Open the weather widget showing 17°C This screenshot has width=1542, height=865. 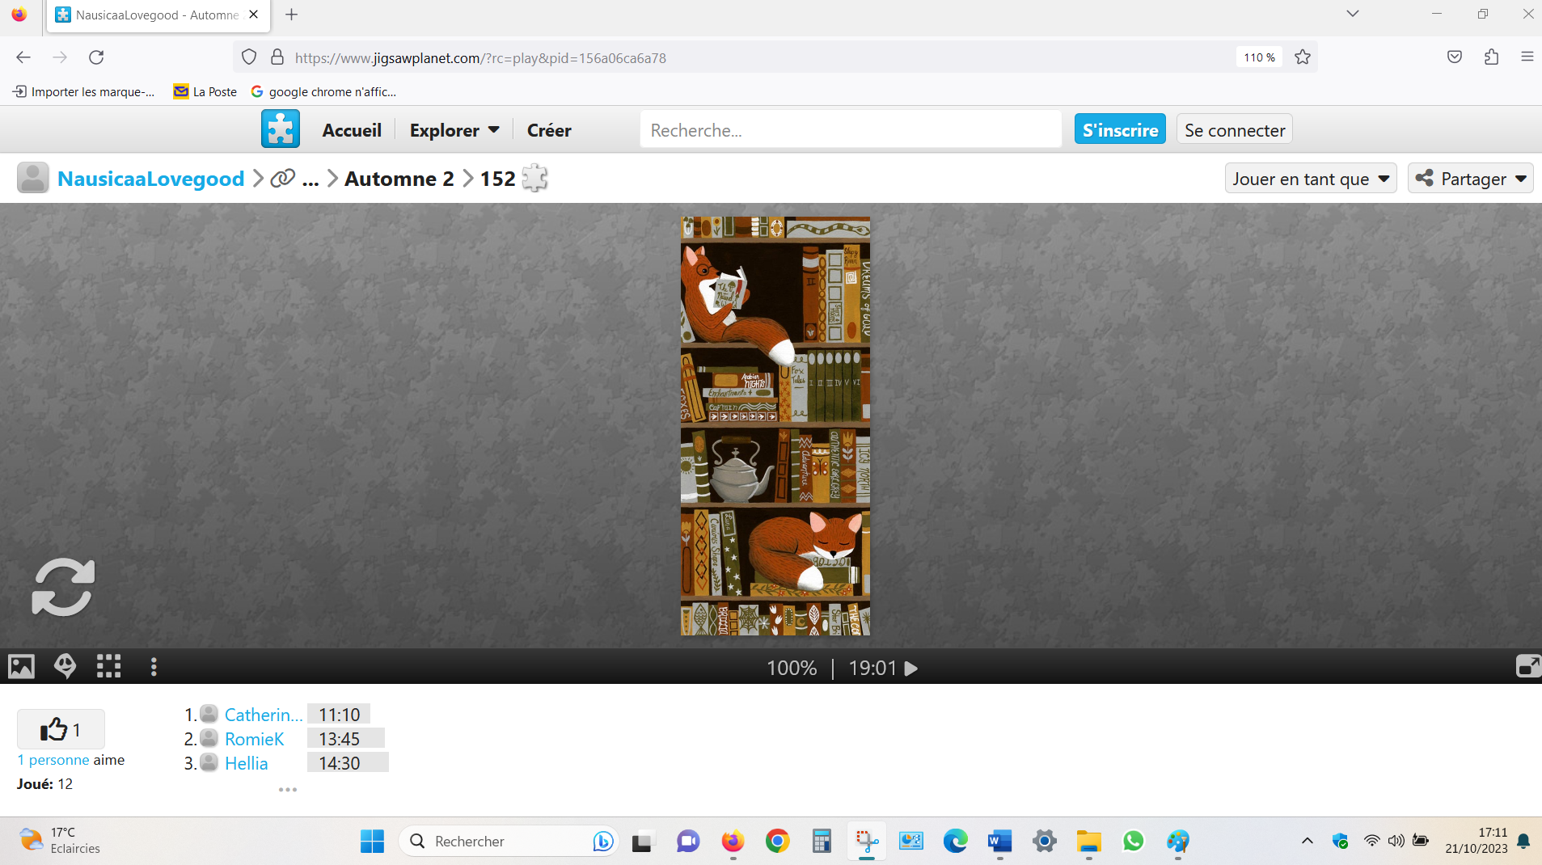(61, 841)
